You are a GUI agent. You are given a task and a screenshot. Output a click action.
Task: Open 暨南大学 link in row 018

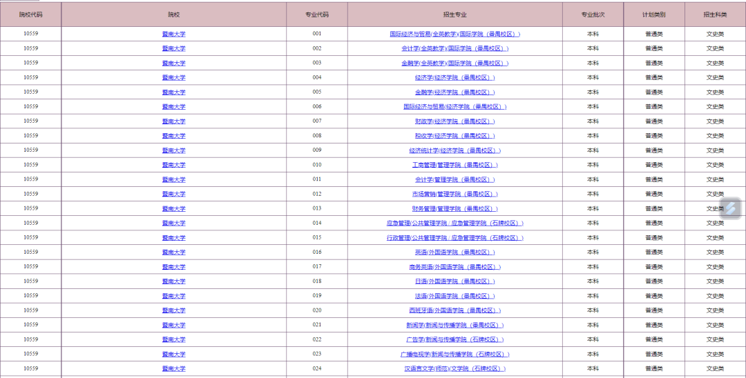[173, 281]
